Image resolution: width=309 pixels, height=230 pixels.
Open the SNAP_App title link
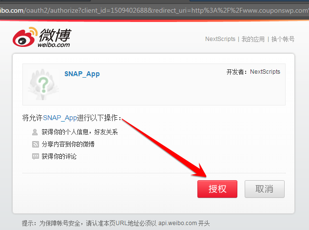(x=82, y=74)
